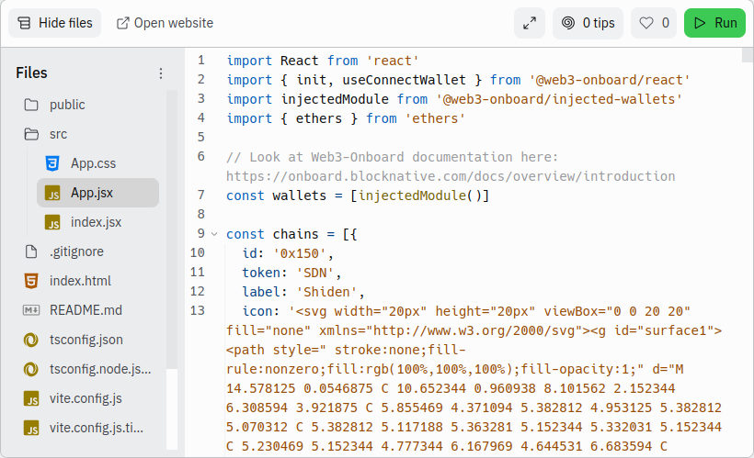Click the vite.config.js JS icon
The width and height of the screenshot is (754, 458).
click(31, 398)
